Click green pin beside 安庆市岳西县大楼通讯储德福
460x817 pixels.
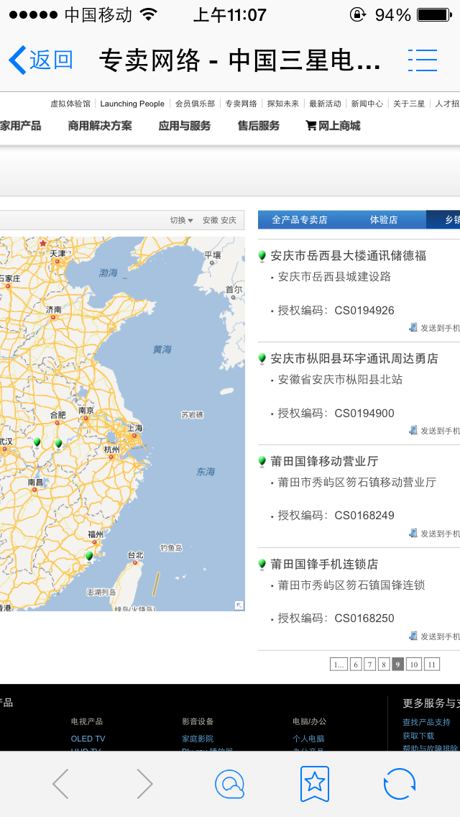click(x=262, y=256)
